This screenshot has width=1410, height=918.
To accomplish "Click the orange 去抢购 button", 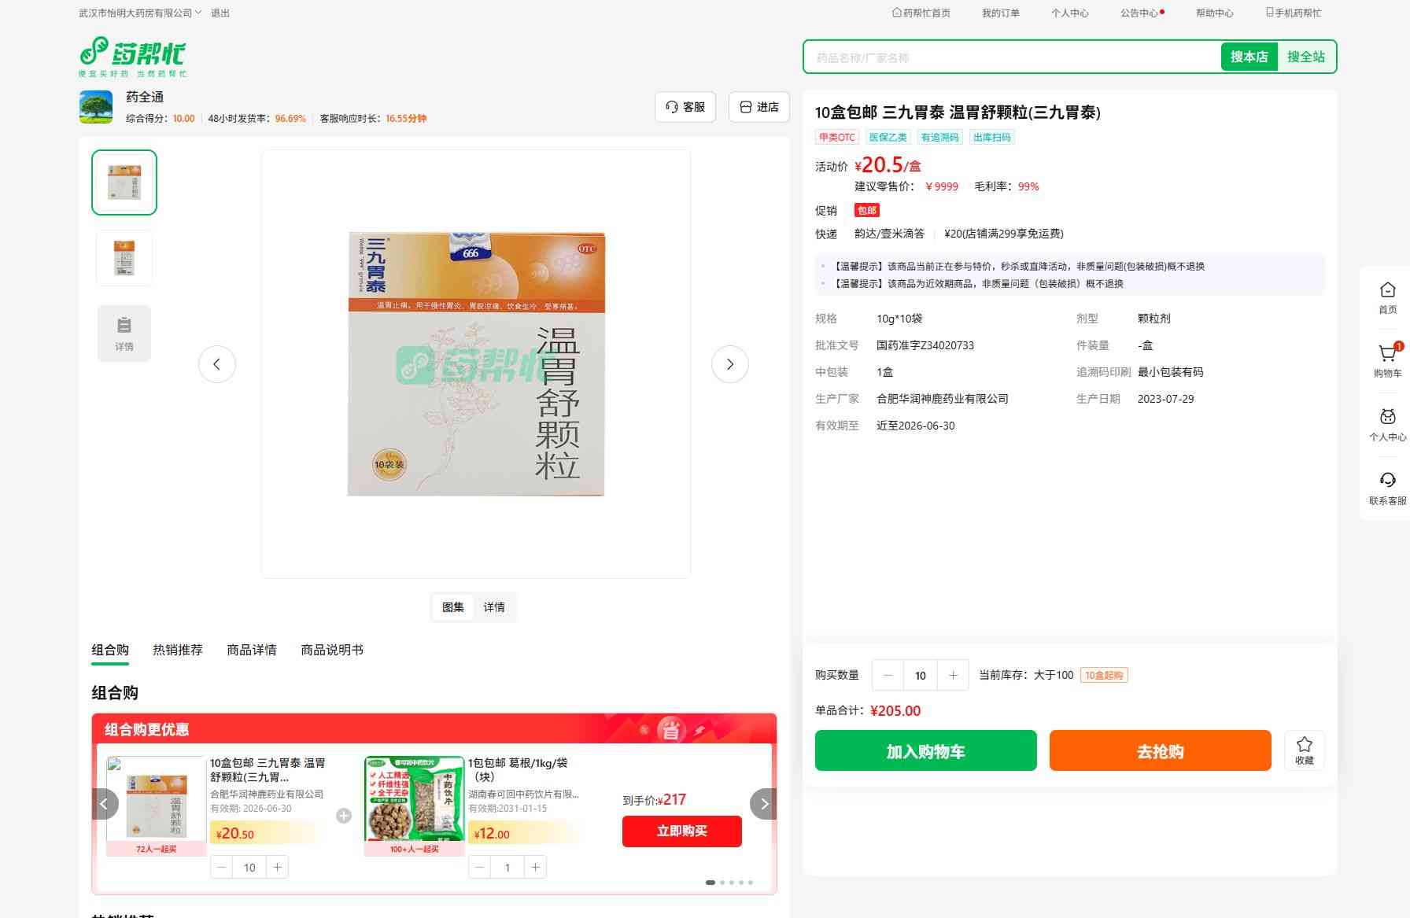I will pos(1160,751).
